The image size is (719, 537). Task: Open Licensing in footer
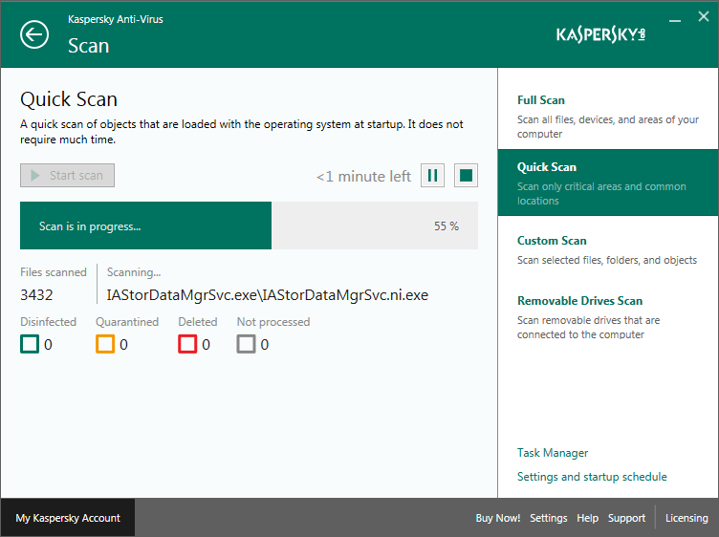click(686, 518)
